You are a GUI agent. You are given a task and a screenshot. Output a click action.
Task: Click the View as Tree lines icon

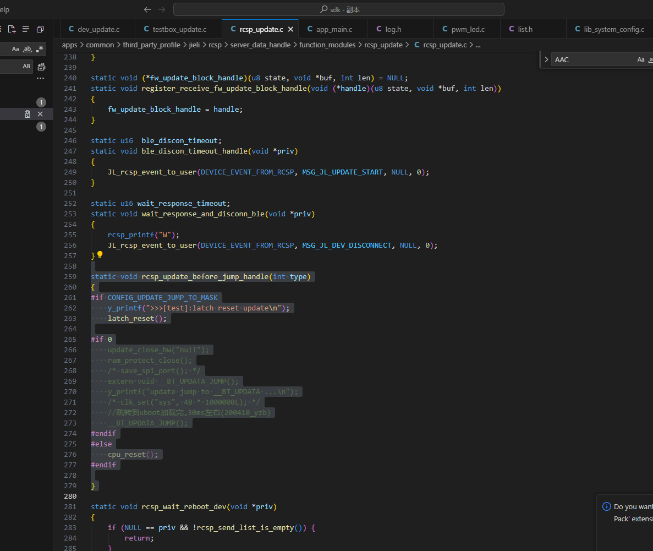(x=26, y=29)
